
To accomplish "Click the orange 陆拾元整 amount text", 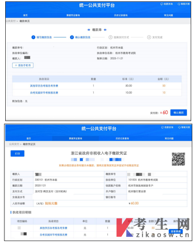I will coord(51,203).
